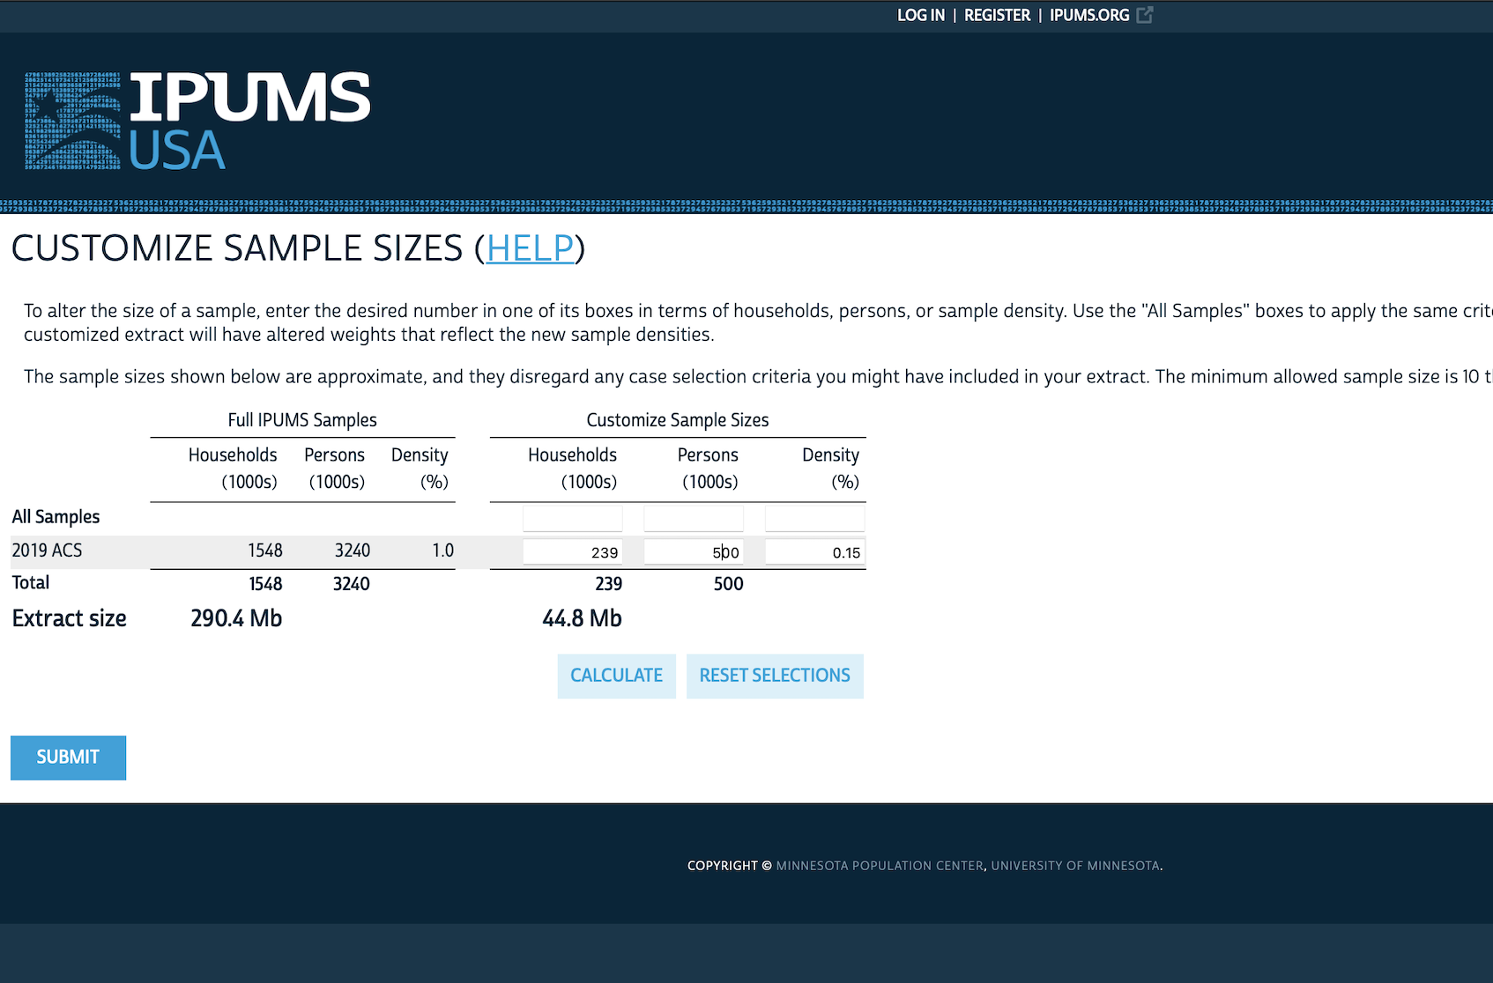Click the 2019 ACS row label

coord(47,551)
